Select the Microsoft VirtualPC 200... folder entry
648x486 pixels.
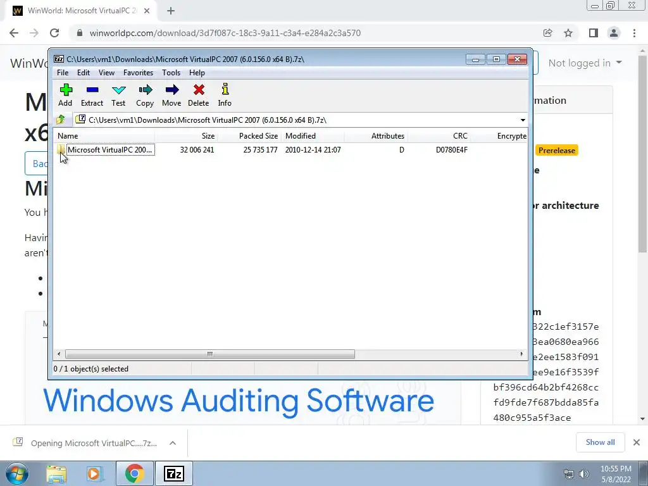110,149
